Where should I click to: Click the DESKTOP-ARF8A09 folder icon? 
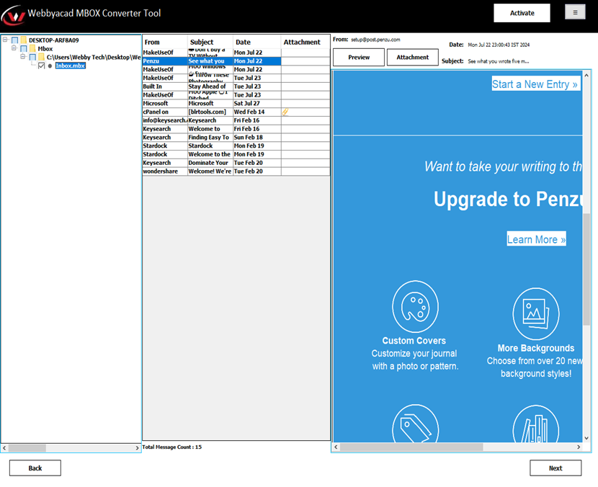[24, 40]
